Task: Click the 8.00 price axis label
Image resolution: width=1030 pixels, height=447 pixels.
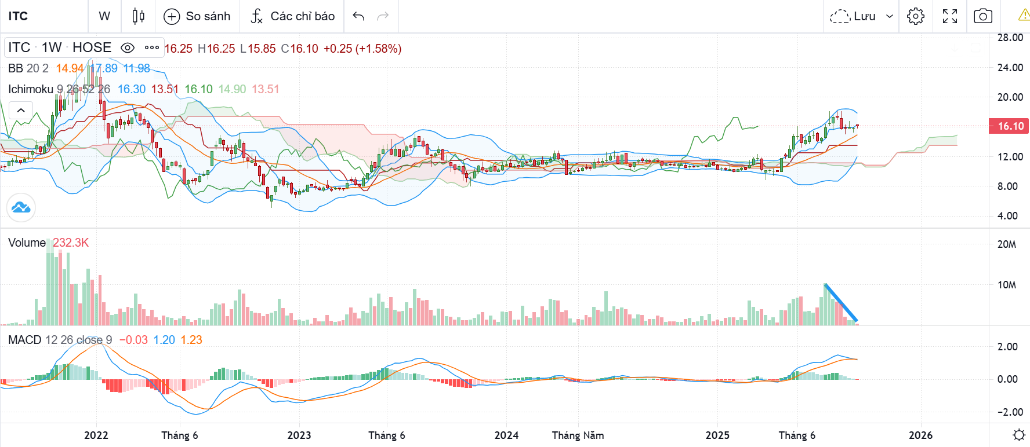Action: pos(1008,186)
